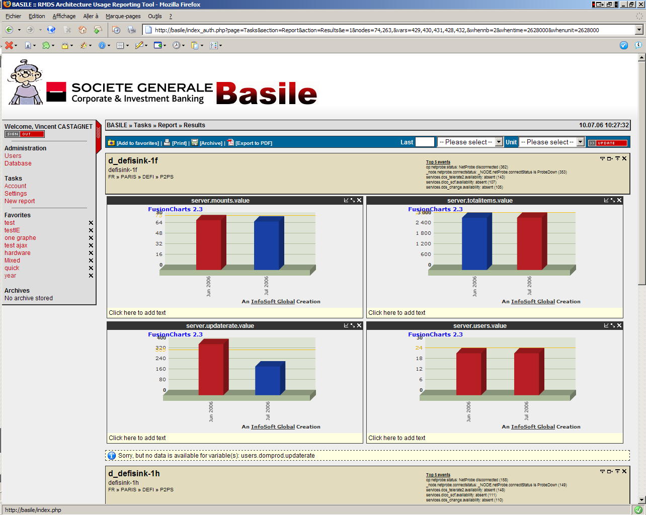Click the green puzzle piece toolbar icon
The image size is (646, 515).
coord(46,45)
